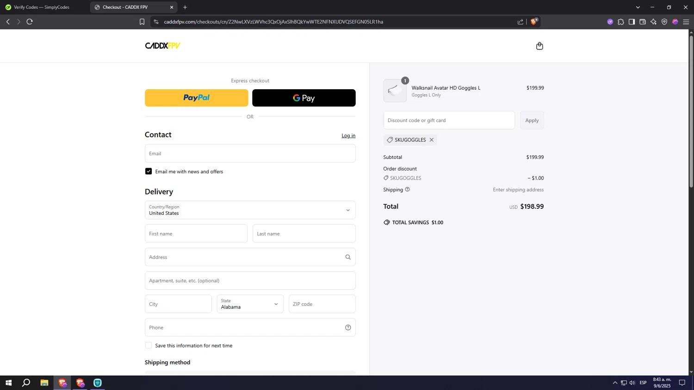
Task: Open the notification center icon
Action: coord(682,383)
